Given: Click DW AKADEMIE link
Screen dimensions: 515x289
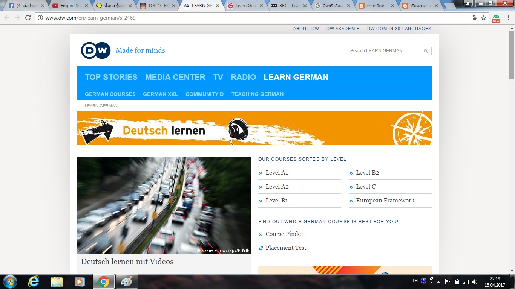Looking at the screenshot, I should [x=343, y=29].
